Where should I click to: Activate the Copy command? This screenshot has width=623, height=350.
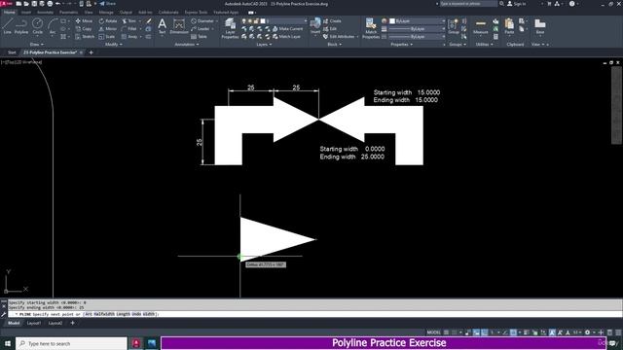[x=84, y=28]
